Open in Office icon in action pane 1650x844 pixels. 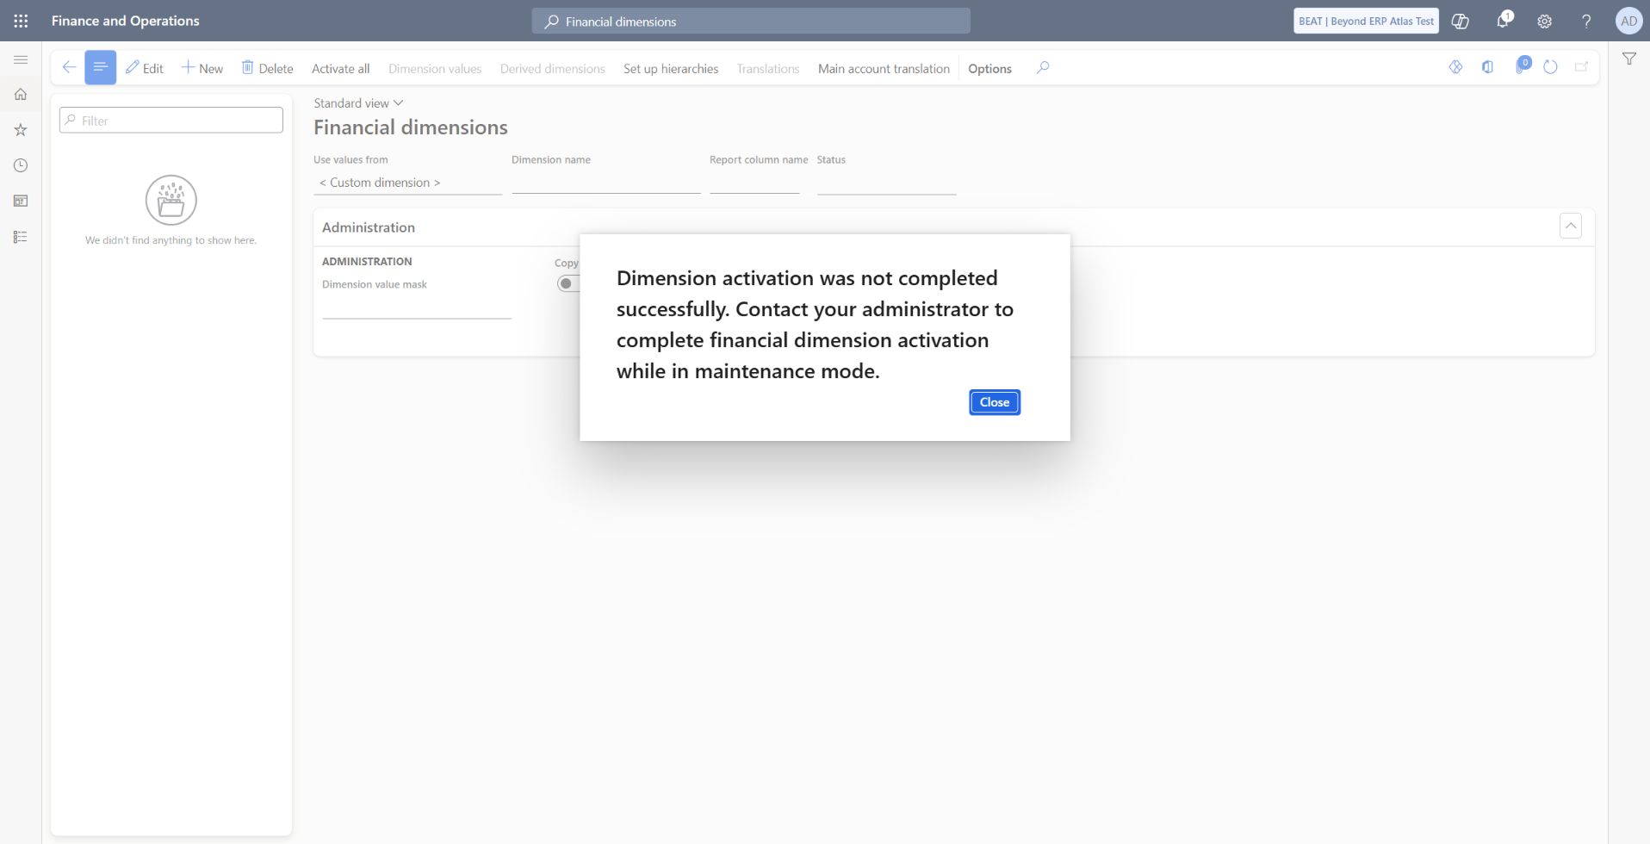click(x=1487, y=67)
